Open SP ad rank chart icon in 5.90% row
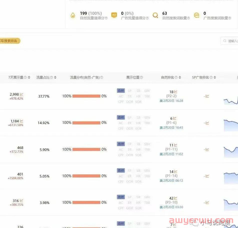This screenshot has width=238, height=228. (x=207, y=149)
